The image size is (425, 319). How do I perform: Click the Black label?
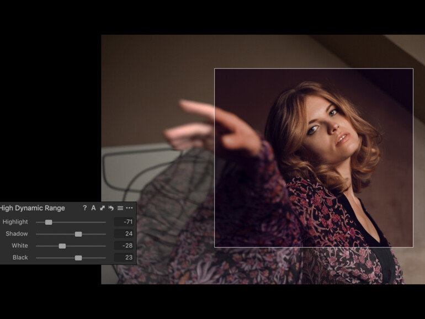point(20,258)
